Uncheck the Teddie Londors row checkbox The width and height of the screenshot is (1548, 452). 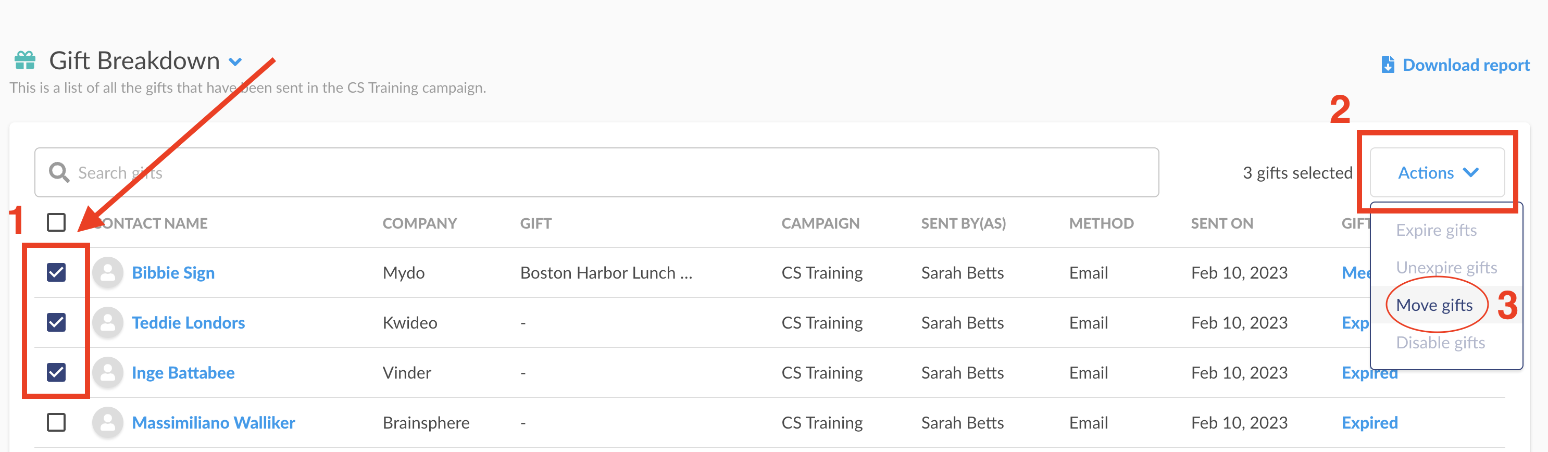pos(56,323)
